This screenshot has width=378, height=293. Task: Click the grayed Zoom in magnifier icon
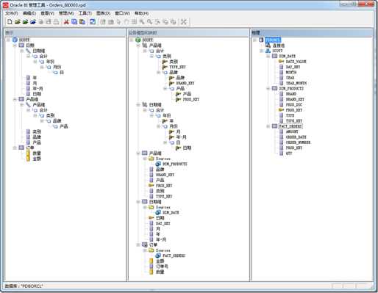pos(142,22)
